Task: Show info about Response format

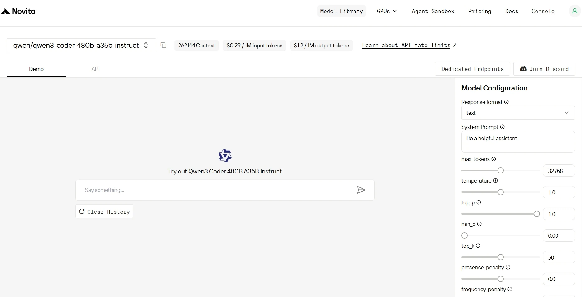Action: [x=506, y=102]
